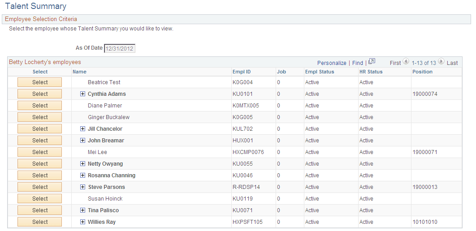
Task: Sort by Select column header
Action: (40, 72)
